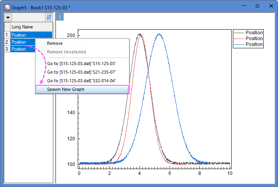Go to S32-014-04 sheet via context menu

(x=82, y=81)
